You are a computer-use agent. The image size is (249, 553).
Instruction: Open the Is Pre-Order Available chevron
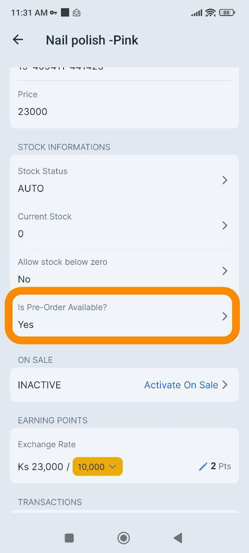[x=224, y=316]
